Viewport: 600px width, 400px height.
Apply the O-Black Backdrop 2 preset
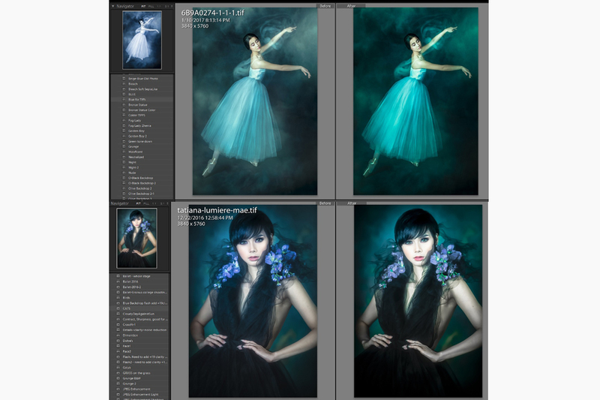[x=142, y=183]
